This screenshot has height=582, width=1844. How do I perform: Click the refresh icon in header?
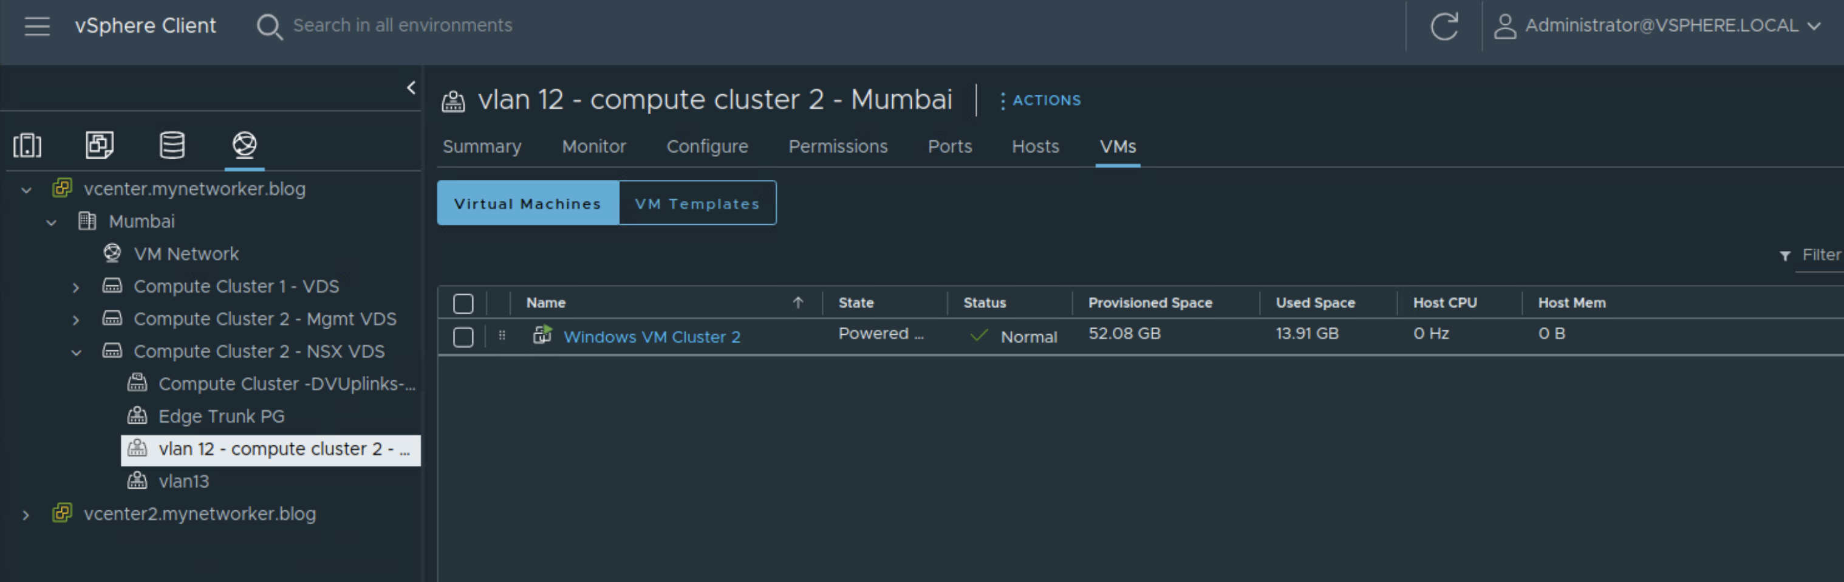(1443, 27)
